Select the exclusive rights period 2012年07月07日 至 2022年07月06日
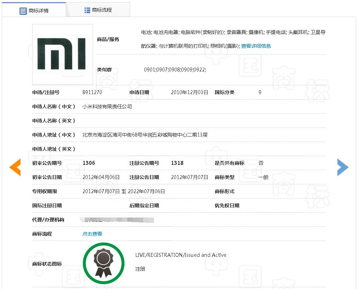359x289 pixels. tap(124, 191)
